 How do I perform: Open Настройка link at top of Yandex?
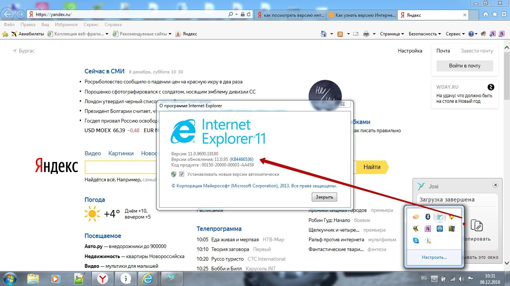click(410, 51)
